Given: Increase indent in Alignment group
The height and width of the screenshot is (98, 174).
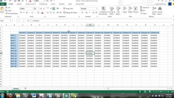Looking at the screenshot, I should (60, 13).
